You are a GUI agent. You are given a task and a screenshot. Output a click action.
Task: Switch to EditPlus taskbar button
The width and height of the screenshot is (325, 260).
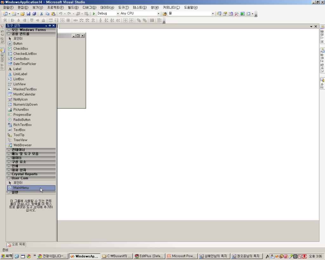pyautogui.click(x=149, y=256)
